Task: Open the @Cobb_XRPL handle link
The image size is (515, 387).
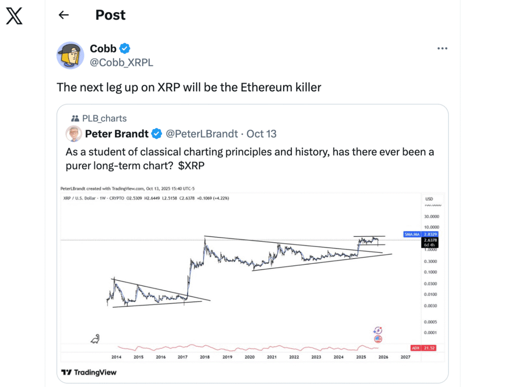Action: (x=121, y=62)
